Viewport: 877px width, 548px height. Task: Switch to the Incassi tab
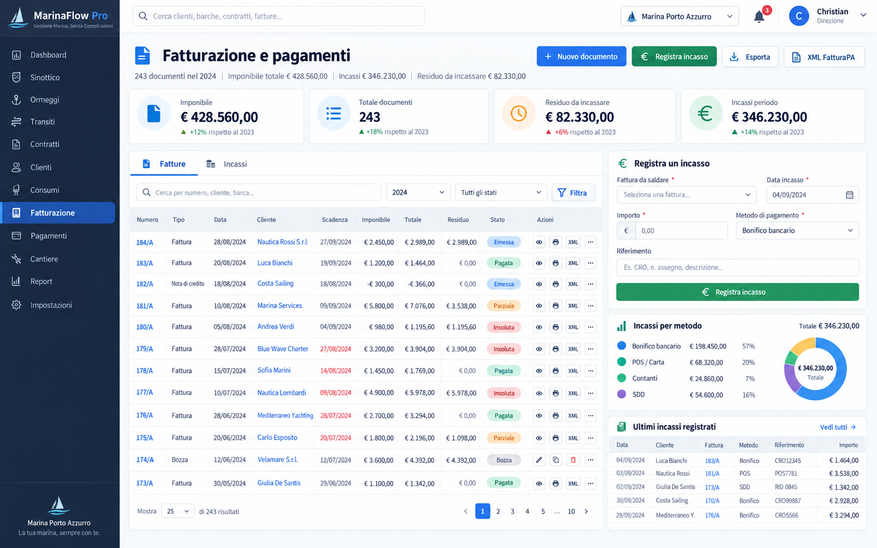tap(227, 164)
